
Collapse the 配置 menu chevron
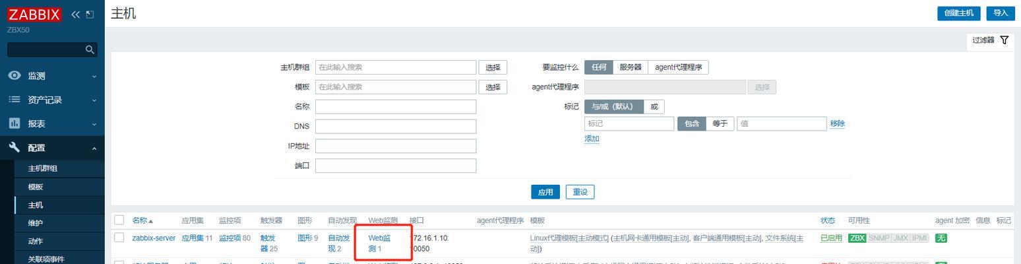point(94,148)
